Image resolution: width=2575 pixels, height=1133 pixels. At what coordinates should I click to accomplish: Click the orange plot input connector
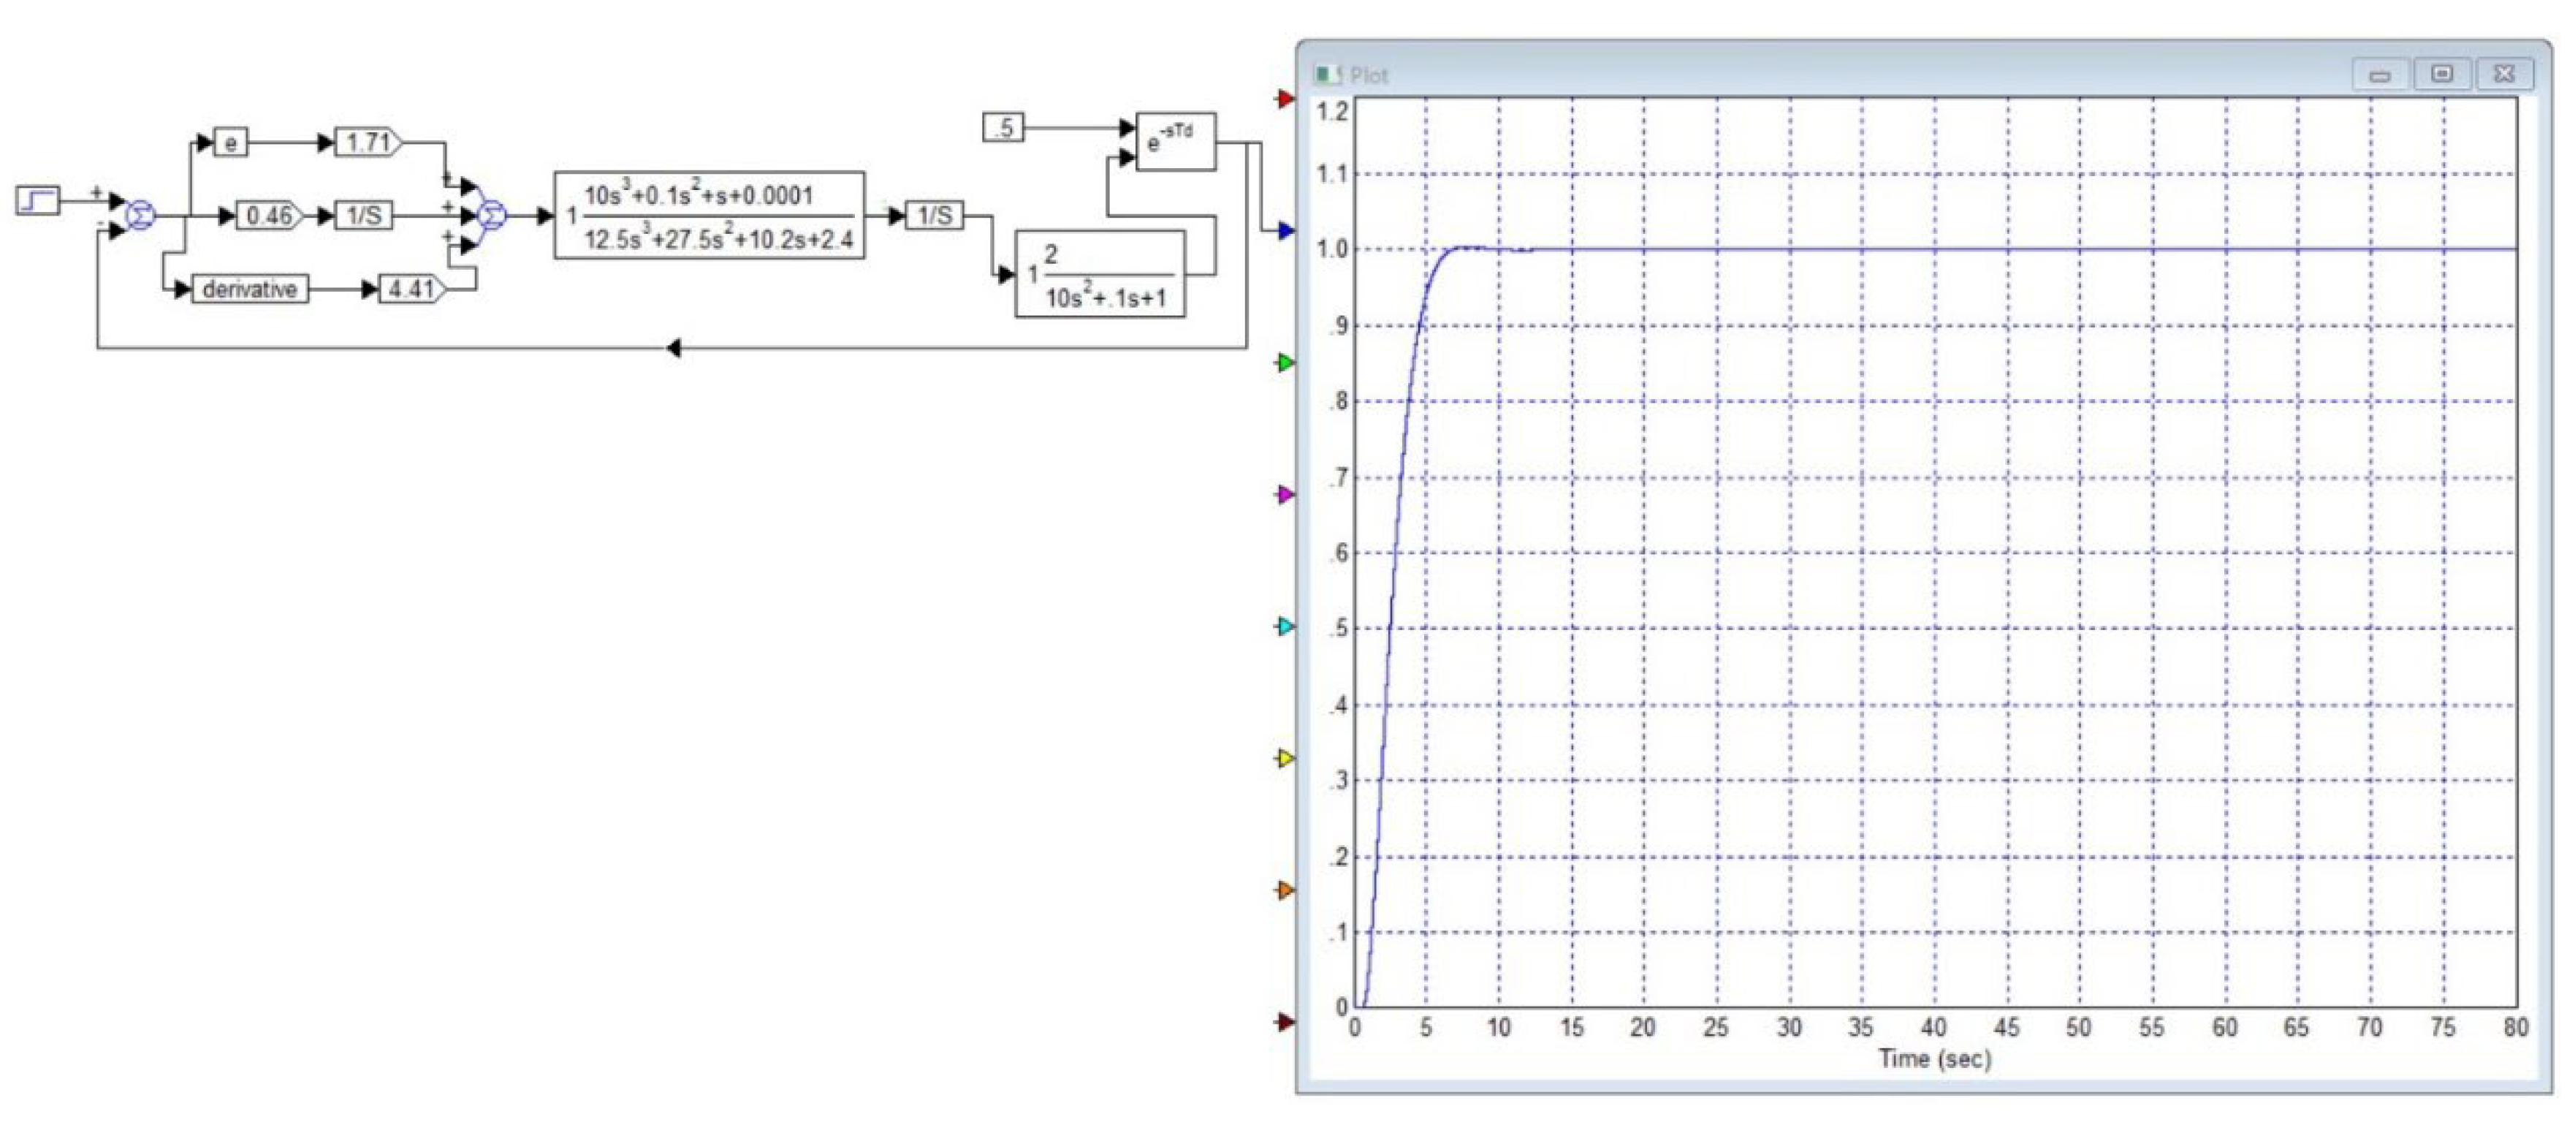[x=1285, y=890]
